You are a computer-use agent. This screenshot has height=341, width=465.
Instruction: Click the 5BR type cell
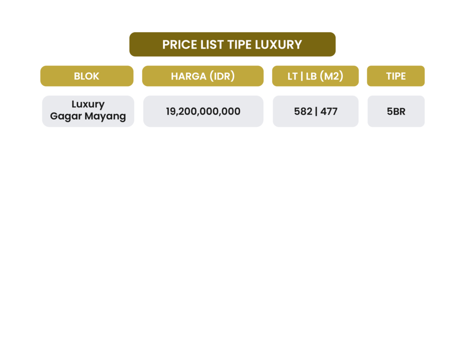click(x=396, y=111)
